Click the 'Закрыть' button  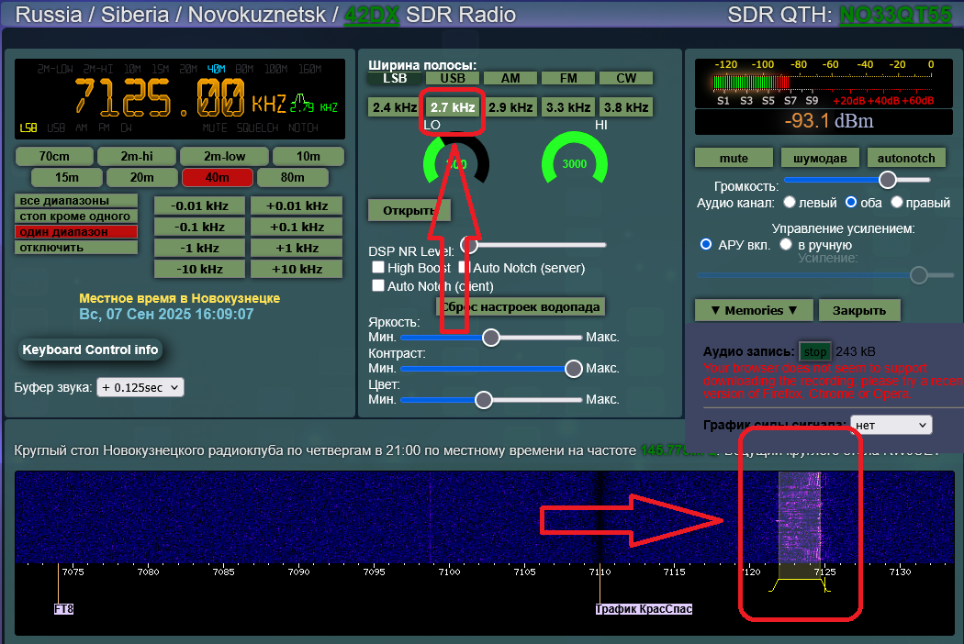pyautogui.click(x=859, y=310)
